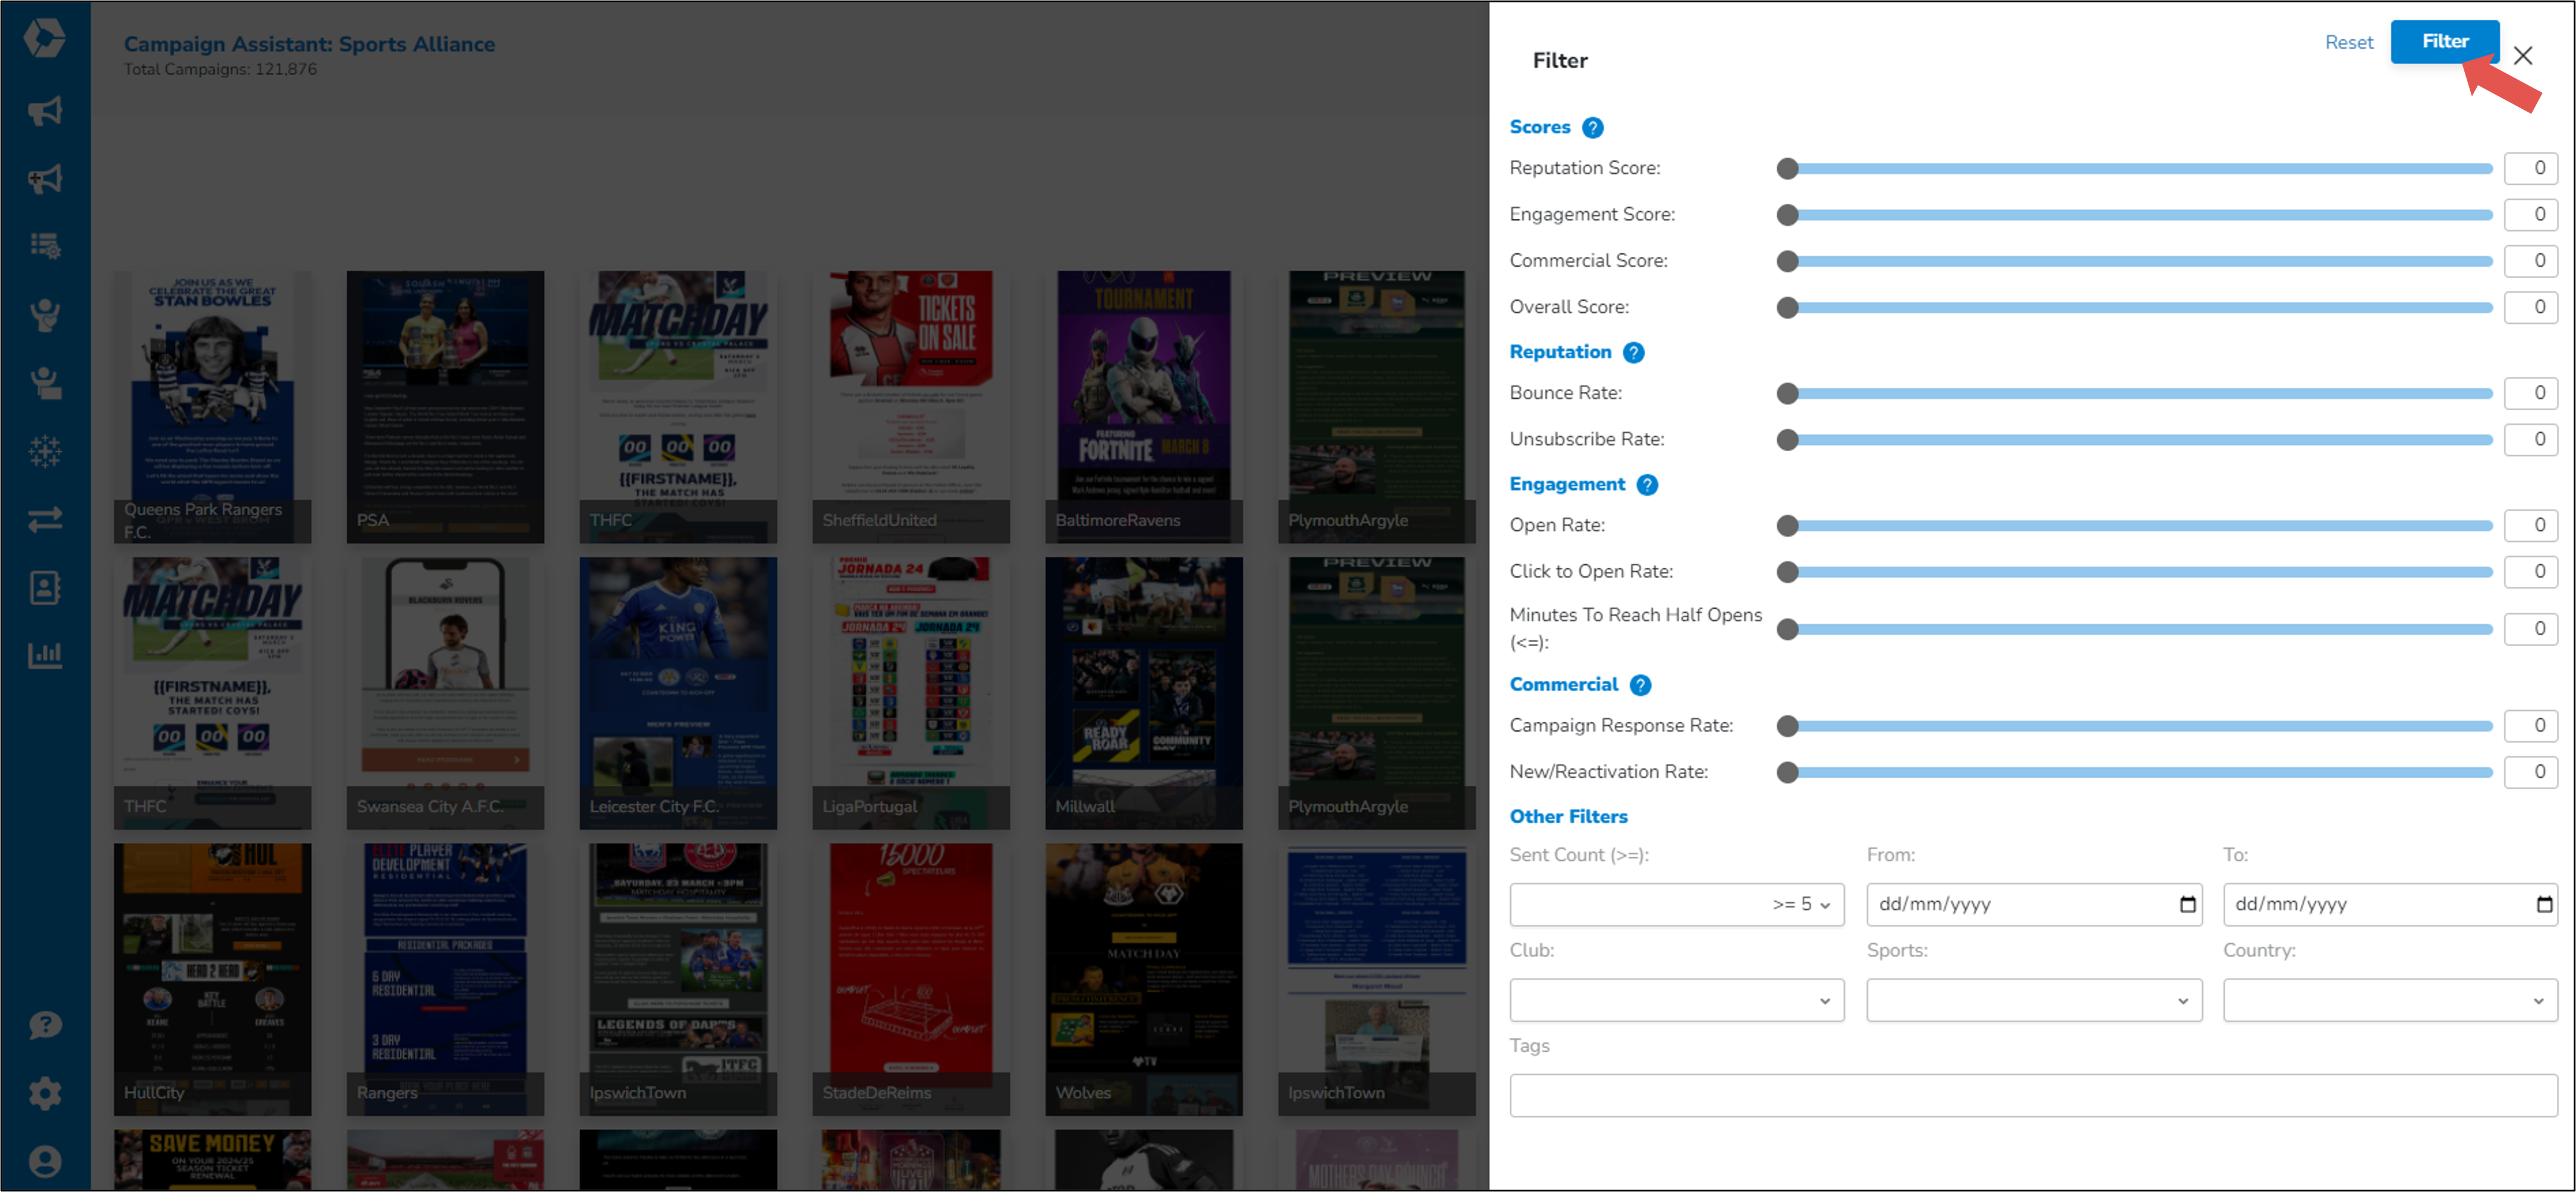This screenshot has width=2576, height=1192.
Task: Open the Campaigns megaphone icon in sidebar
Action: 45,110
